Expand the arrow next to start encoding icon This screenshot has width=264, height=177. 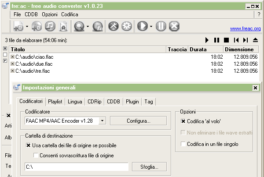click(151, 27)
